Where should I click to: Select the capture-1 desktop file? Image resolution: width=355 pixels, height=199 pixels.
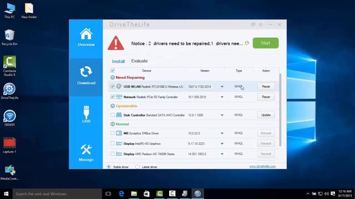click(9, 145)
